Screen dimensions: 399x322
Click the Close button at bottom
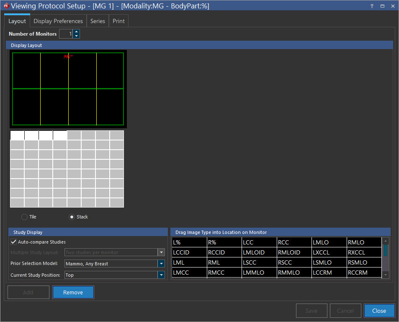point(379,311)
